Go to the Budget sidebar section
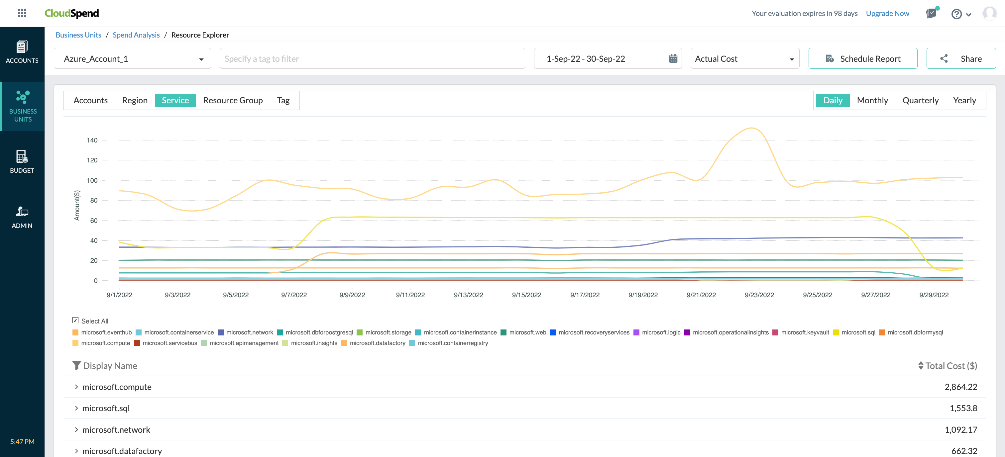This screenshot has width=1005, height=457. tap(22, 161)
